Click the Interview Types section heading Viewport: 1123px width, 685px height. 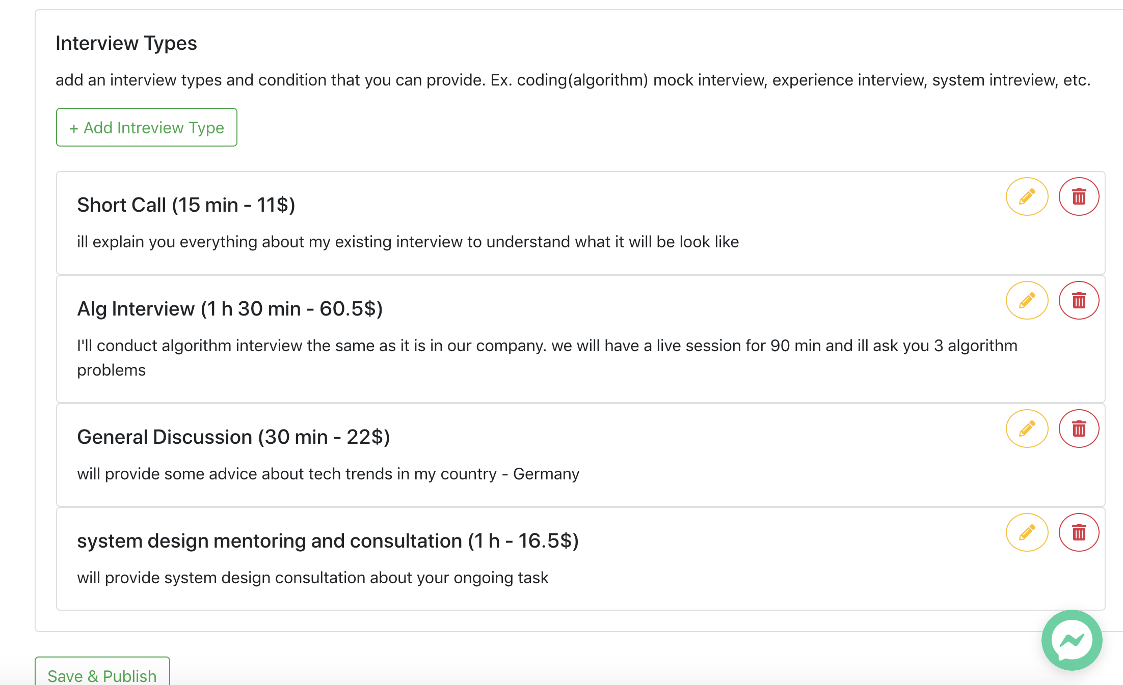coord(126,43)
